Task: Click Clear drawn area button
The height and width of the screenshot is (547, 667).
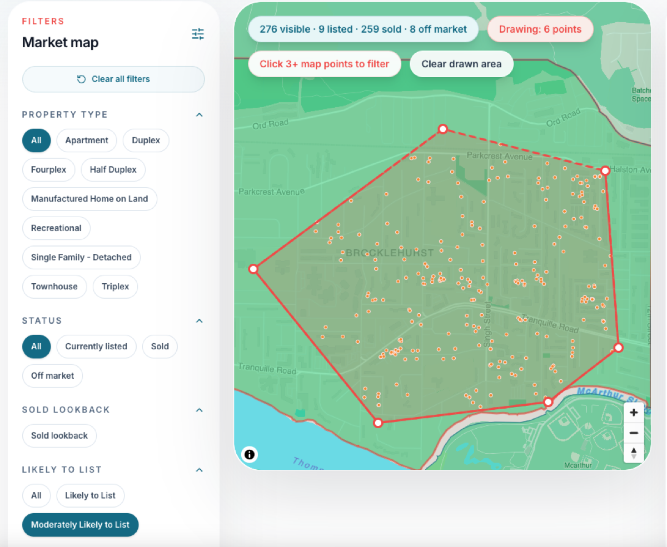Action: coord(461,64)
